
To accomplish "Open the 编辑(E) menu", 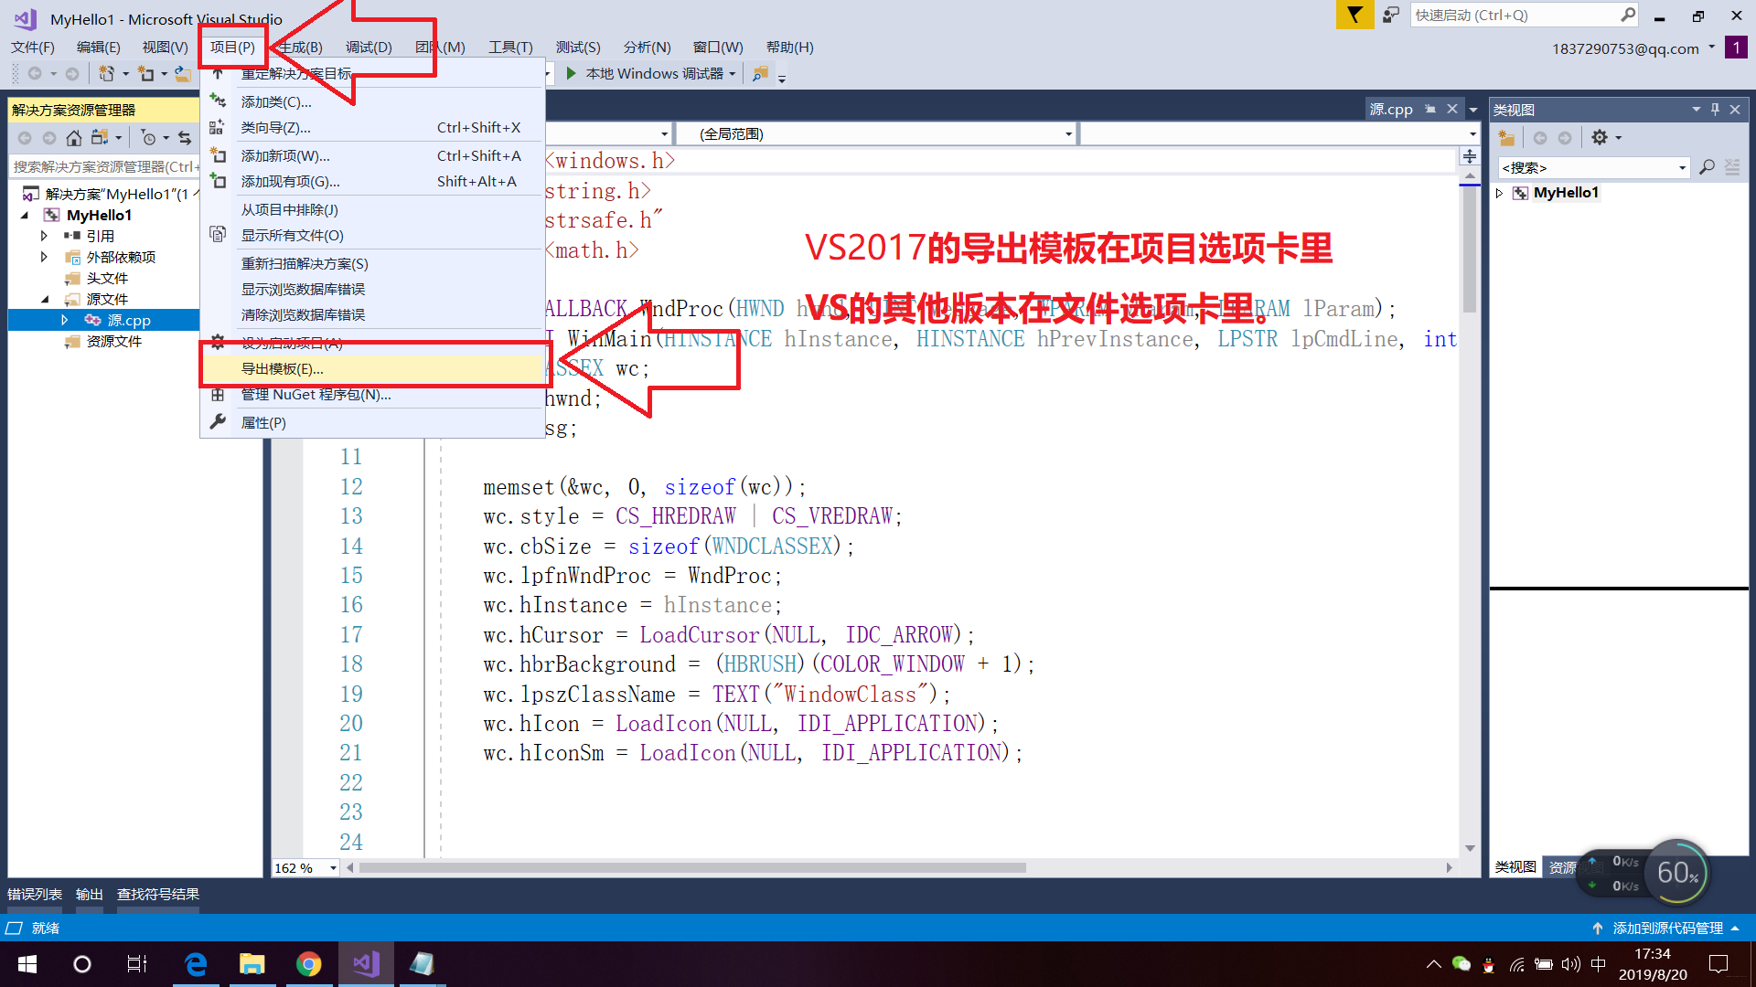I will click(x=98, y=48).
